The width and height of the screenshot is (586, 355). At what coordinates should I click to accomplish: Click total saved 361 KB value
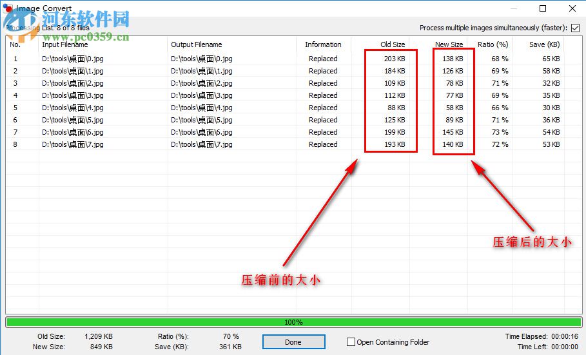pos(230,347)
